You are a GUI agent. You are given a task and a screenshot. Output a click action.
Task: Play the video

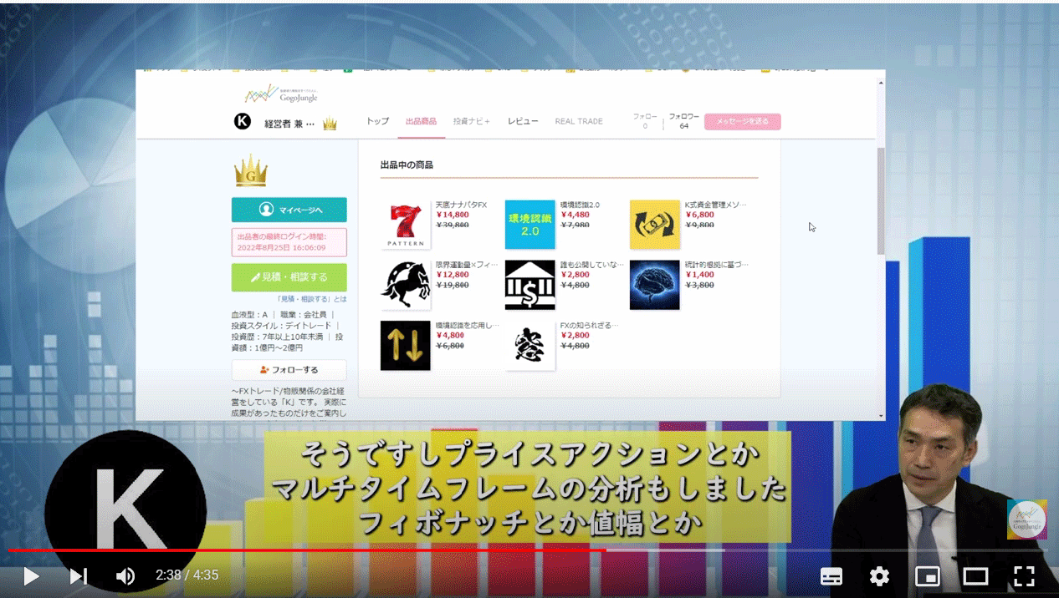(x=31, y=576)
